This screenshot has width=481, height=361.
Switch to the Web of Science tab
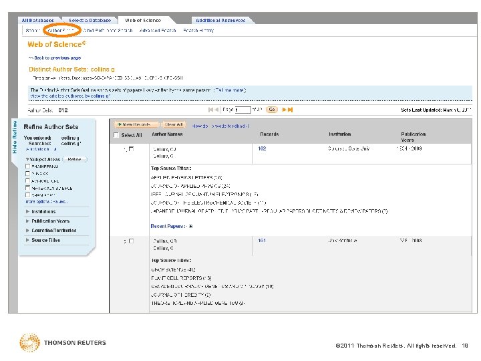[x=143, y=20]
